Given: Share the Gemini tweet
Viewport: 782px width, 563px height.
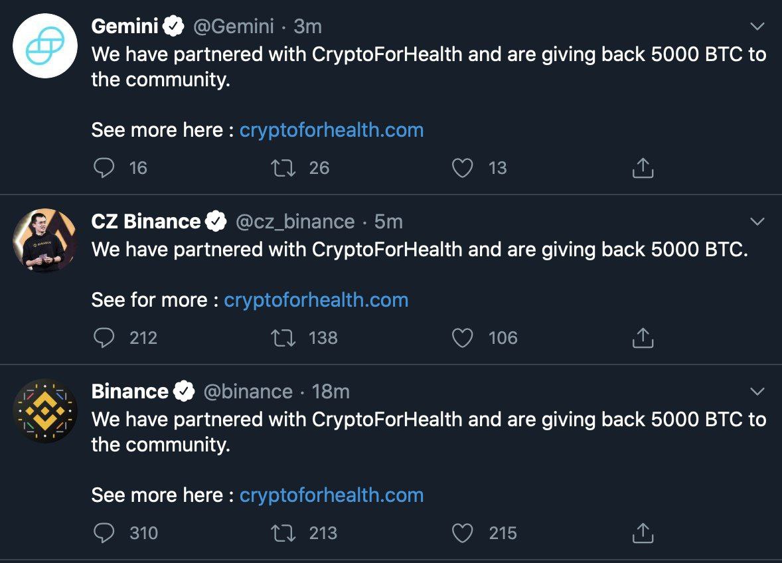Looking at the screenshot, I should [642, 169].
